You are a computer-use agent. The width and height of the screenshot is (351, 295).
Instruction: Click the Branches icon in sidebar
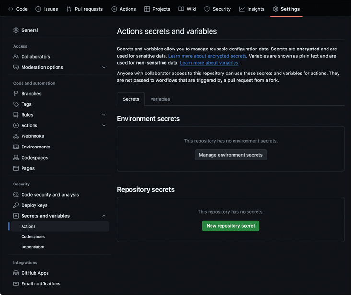(16, 94)
